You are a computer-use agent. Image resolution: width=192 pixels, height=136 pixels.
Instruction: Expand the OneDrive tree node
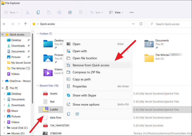click(x=3, y=81)
